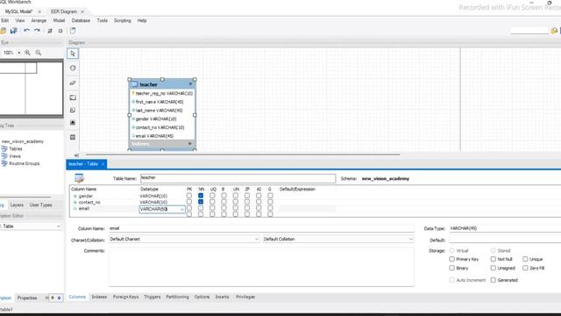Image resolution: width=561 pixels, height=316 pixels.
Task: Select the pointer selection tool in diagram toolbar
Action: click(73, 54)
